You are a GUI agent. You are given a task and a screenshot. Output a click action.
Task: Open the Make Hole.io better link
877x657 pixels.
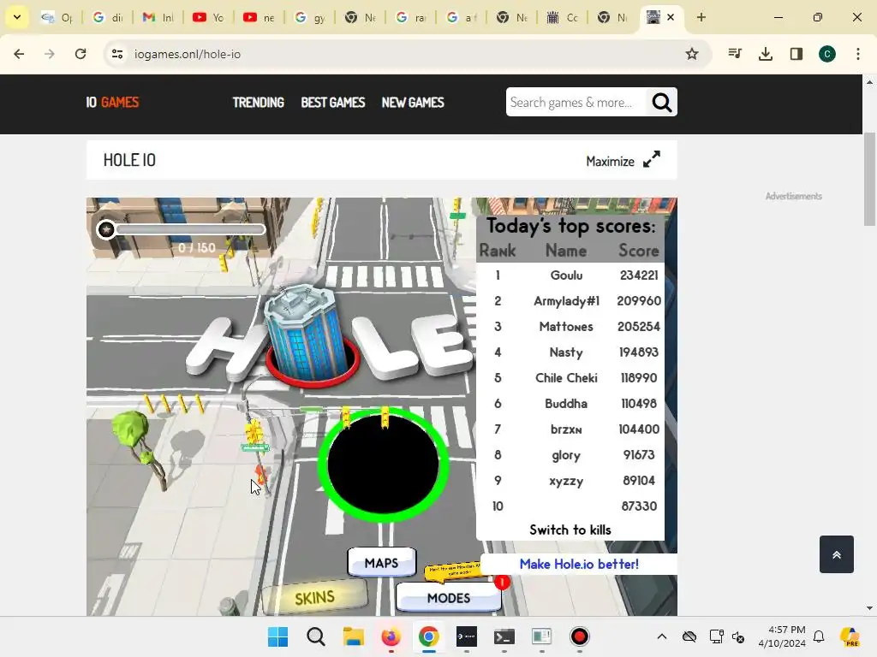579,564
